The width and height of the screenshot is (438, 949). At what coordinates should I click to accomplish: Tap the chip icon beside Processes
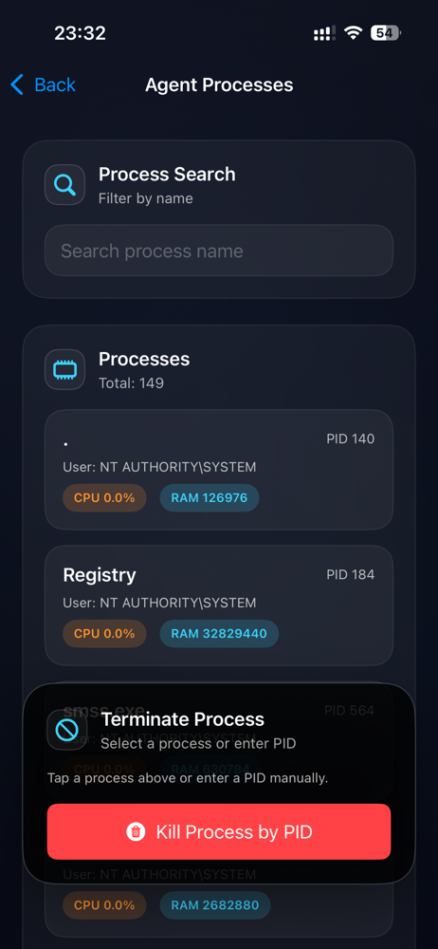[x=64, y=369]
